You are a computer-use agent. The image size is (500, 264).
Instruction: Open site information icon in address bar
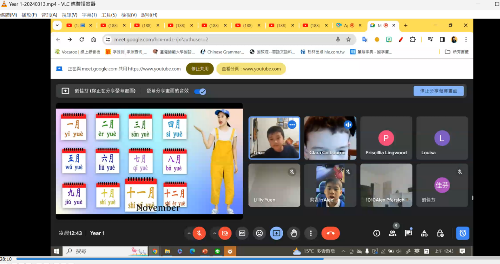click(108, 40)
